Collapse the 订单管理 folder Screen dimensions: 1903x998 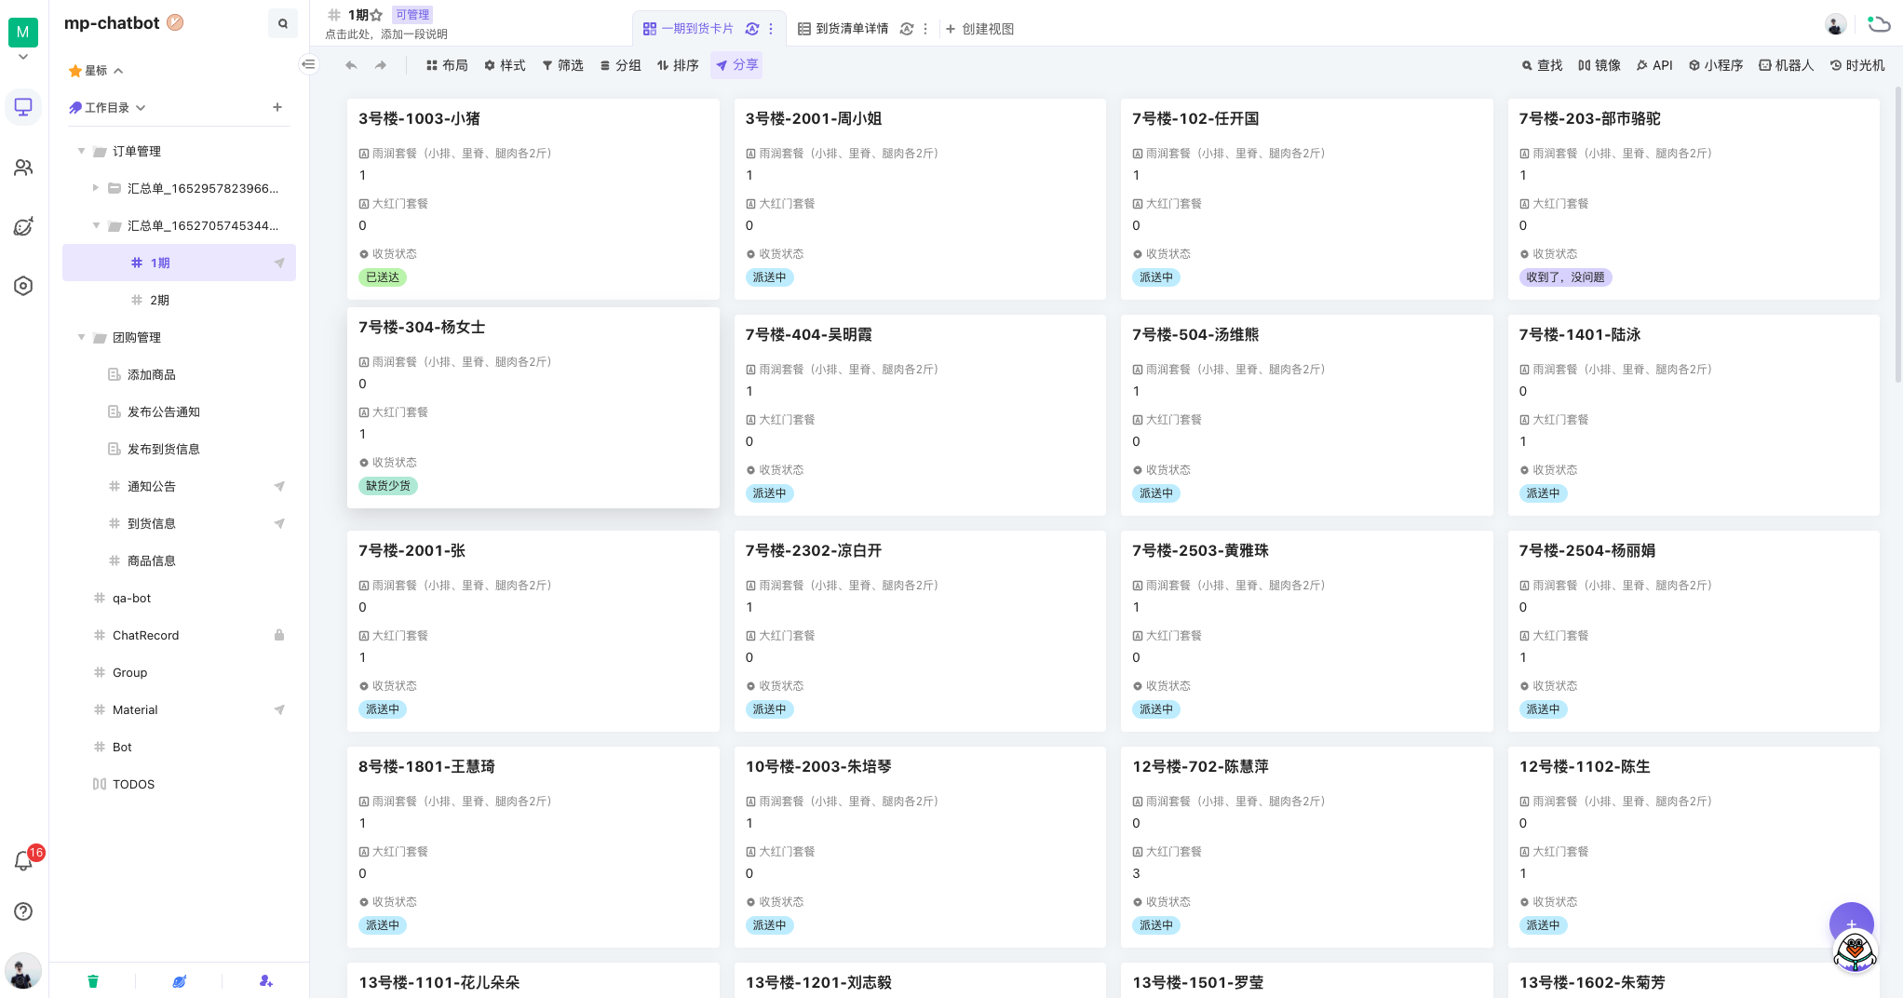click(82, 151)
